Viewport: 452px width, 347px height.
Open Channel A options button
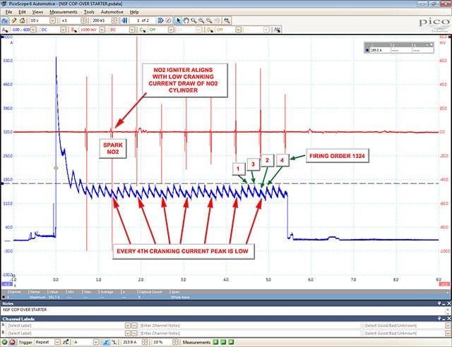[x=5, y=30]
